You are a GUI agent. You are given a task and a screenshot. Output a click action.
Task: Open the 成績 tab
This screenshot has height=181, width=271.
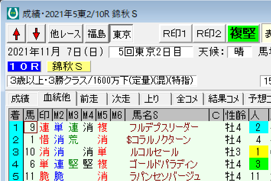[x=22, y=99]
